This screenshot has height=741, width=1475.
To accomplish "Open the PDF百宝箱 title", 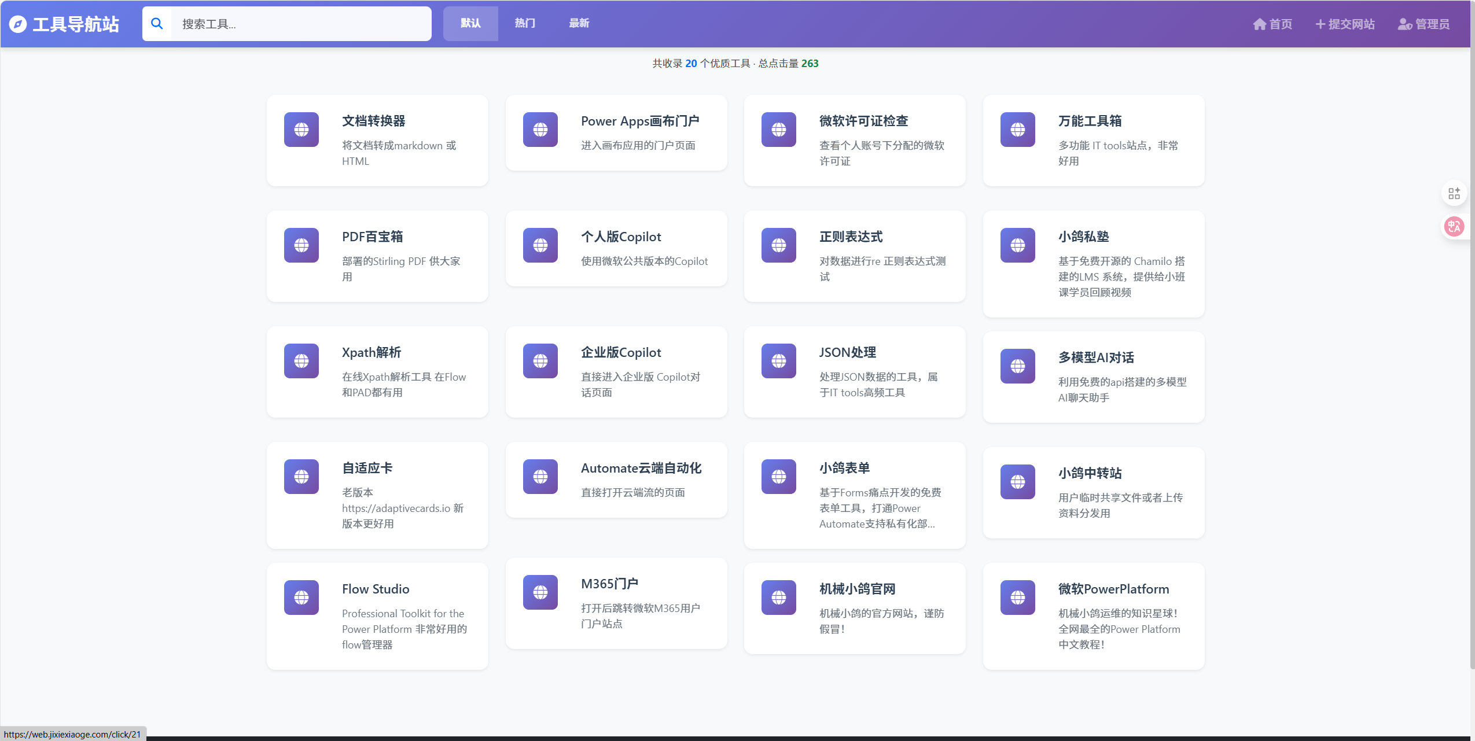I will (373, 237).
